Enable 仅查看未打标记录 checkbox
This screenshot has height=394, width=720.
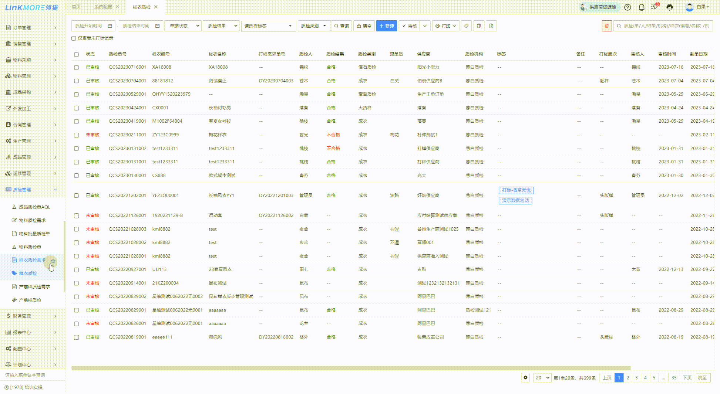tap(74, 38)
